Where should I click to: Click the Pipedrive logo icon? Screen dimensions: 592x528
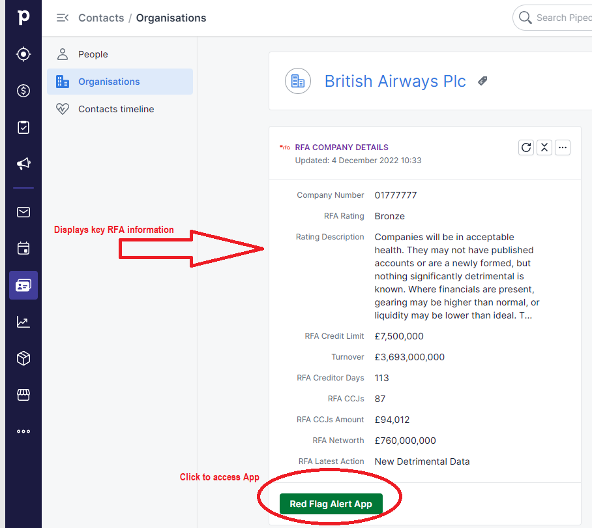23,17
